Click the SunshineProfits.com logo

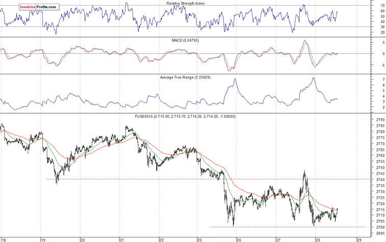[39, 7]
